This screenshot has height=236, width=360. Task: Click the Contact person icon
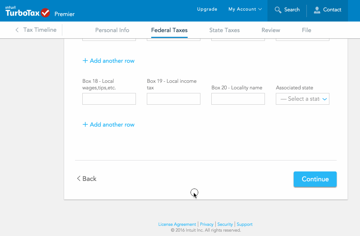click(317, 10)
